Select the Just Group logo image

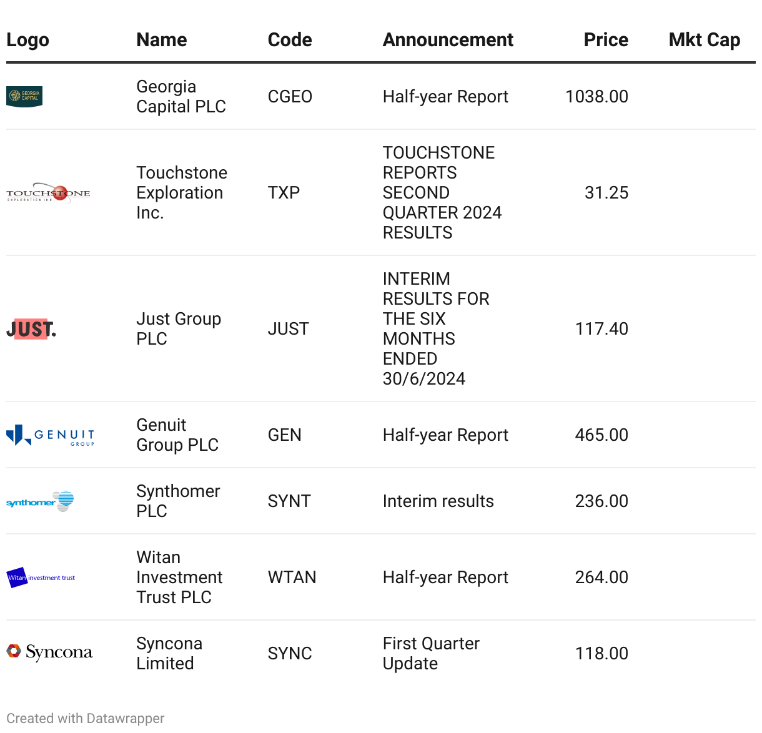31,329
